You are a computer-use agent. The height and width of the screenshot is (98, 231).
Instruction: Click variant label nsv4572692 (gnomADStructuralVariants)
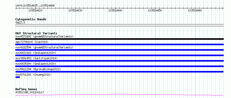44,36
